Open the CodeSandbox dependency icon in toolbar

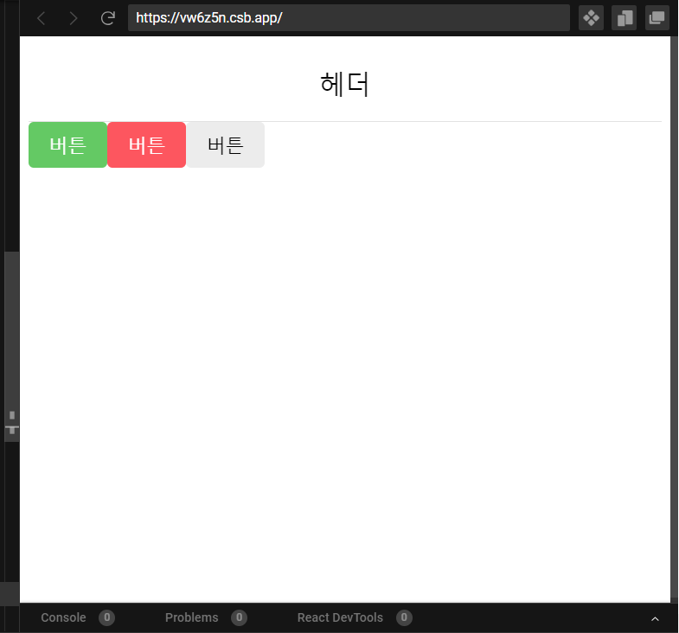click(591, 18)
